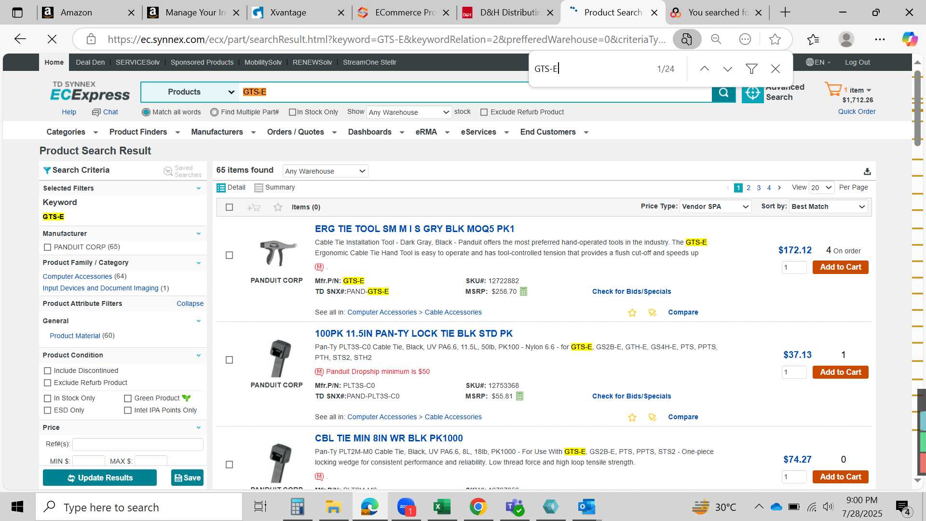Image resolution: width=926 pixels, height=521 pixels.
Task: Check In Stock Only near search bar
Action: 292,112
